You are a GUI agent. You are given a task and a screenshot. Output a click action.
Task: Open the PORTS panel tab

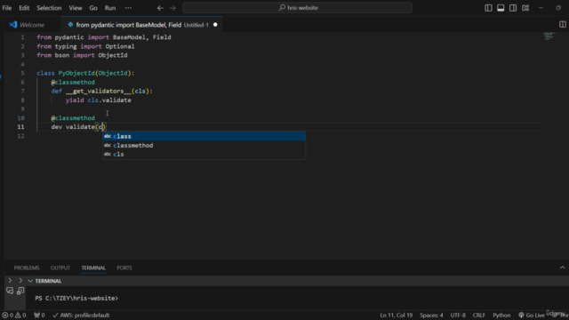124,268
